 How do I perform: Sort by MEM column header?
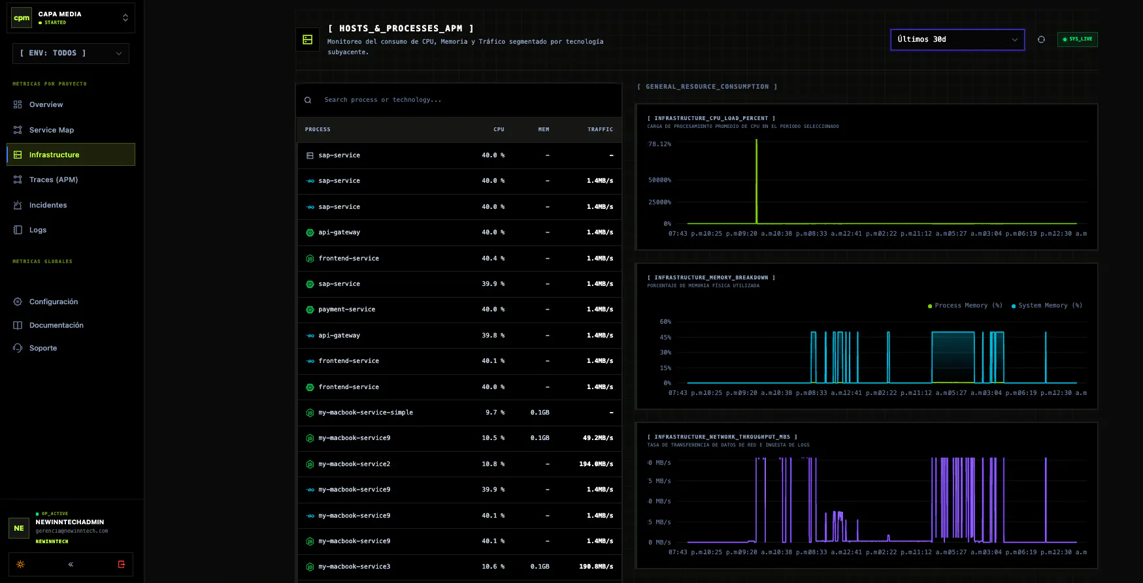544,129
